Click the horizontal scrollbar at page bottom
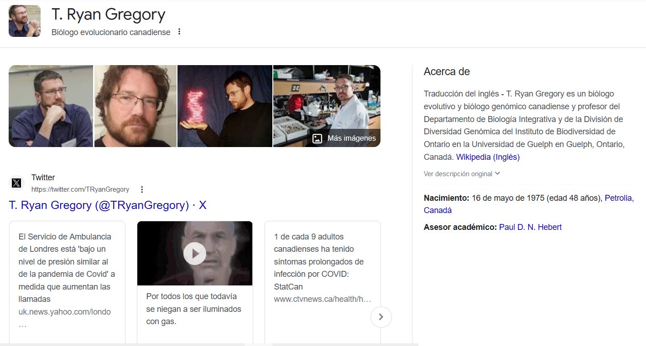646x346 pixels. tap(209, 344)
